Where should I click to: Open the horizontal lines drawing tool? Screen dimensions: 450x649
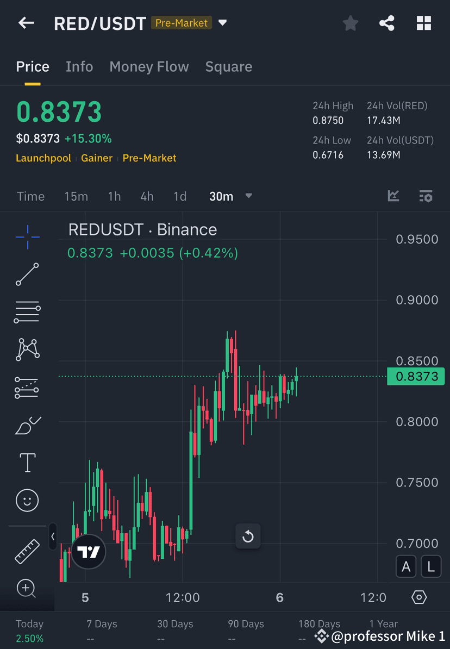pos(27,312)
